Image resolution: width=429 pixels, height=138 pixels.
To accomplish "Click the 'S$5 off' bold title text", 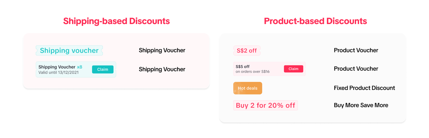I will point(243,66).
